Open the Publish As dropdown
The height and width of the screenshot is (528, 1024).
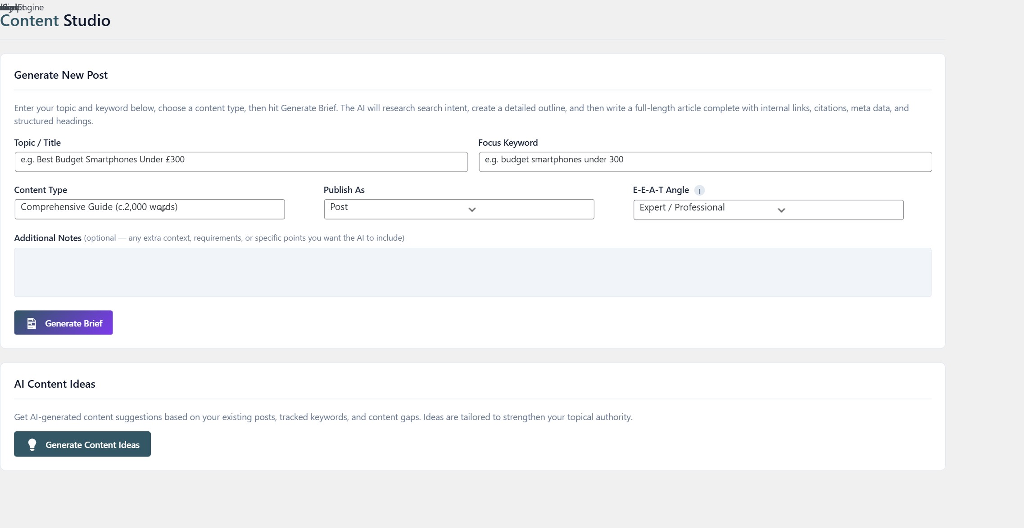point(458,209)
